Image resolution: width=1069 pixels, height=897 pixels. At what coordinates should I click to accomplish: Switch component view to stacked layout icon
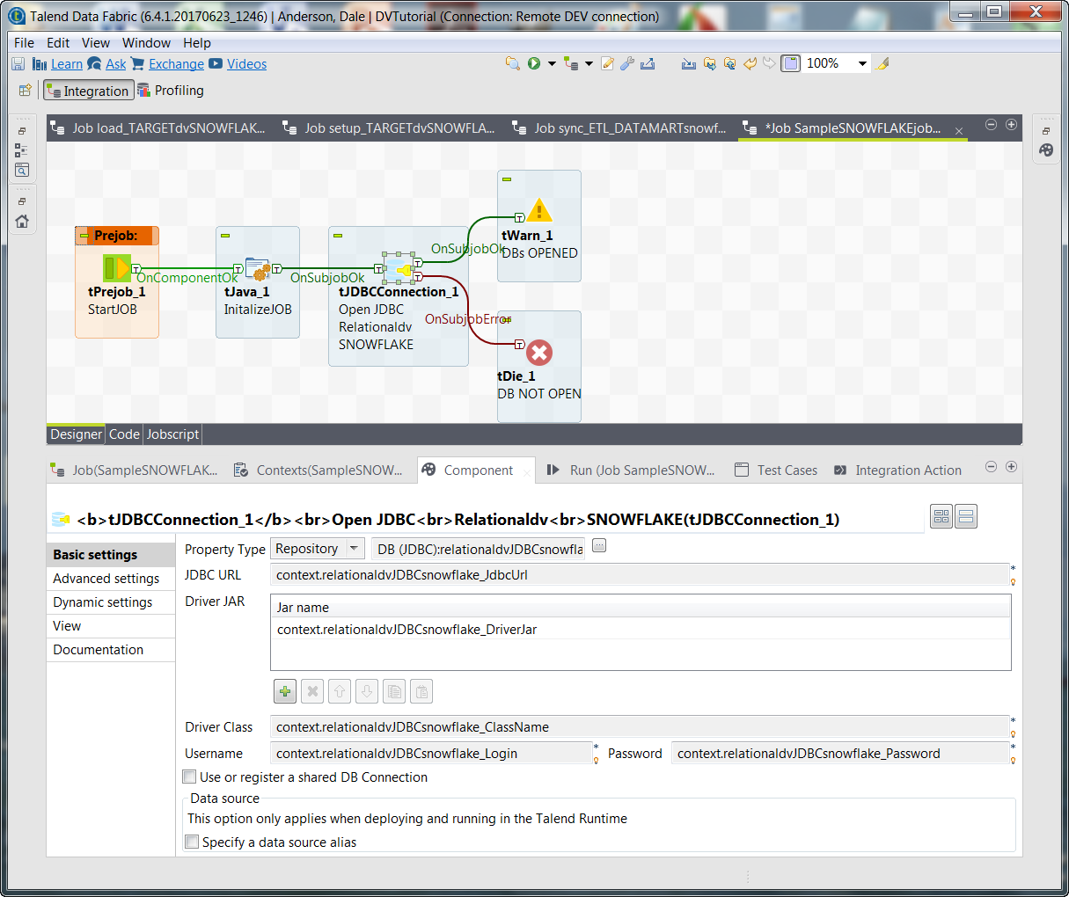click(x=966, y=517)
